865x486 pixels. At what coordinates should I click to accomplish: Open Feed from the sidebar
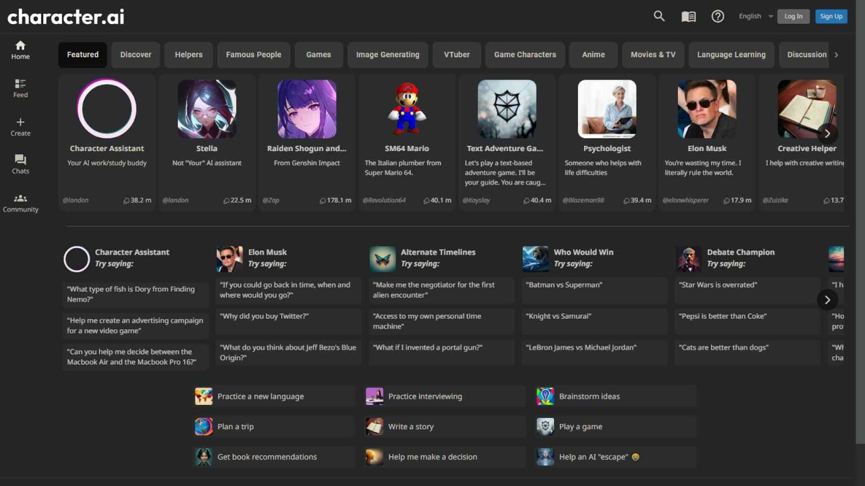point(21,89)
